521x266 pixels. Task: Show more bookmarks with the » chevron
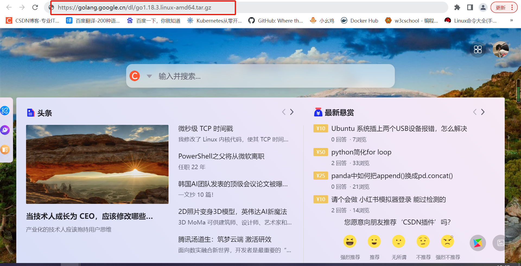click(512, 20)
